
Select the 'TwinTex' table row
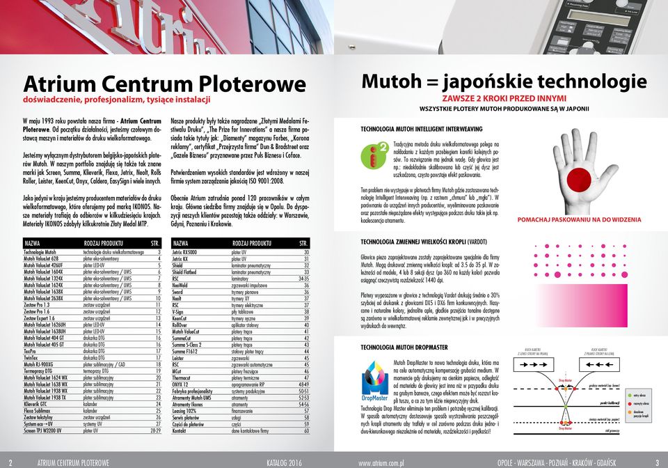92,358
